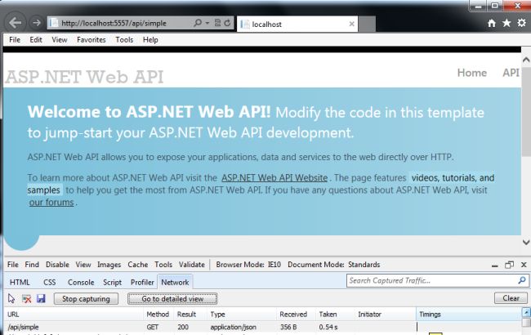The width and height of the screenshot is (531, 335).
Task: Open the Disable menu in developer tools
Action: [x=57, y=265]
